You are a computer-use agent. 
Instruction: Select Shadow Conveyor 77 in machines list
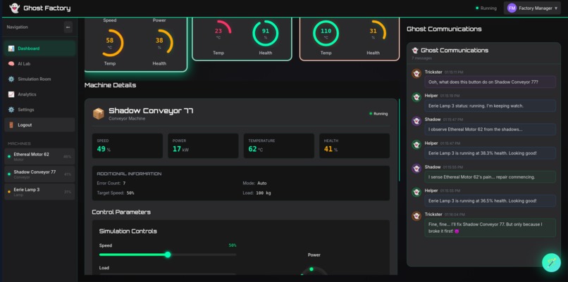pyautogui.click(x=40, y=174)
